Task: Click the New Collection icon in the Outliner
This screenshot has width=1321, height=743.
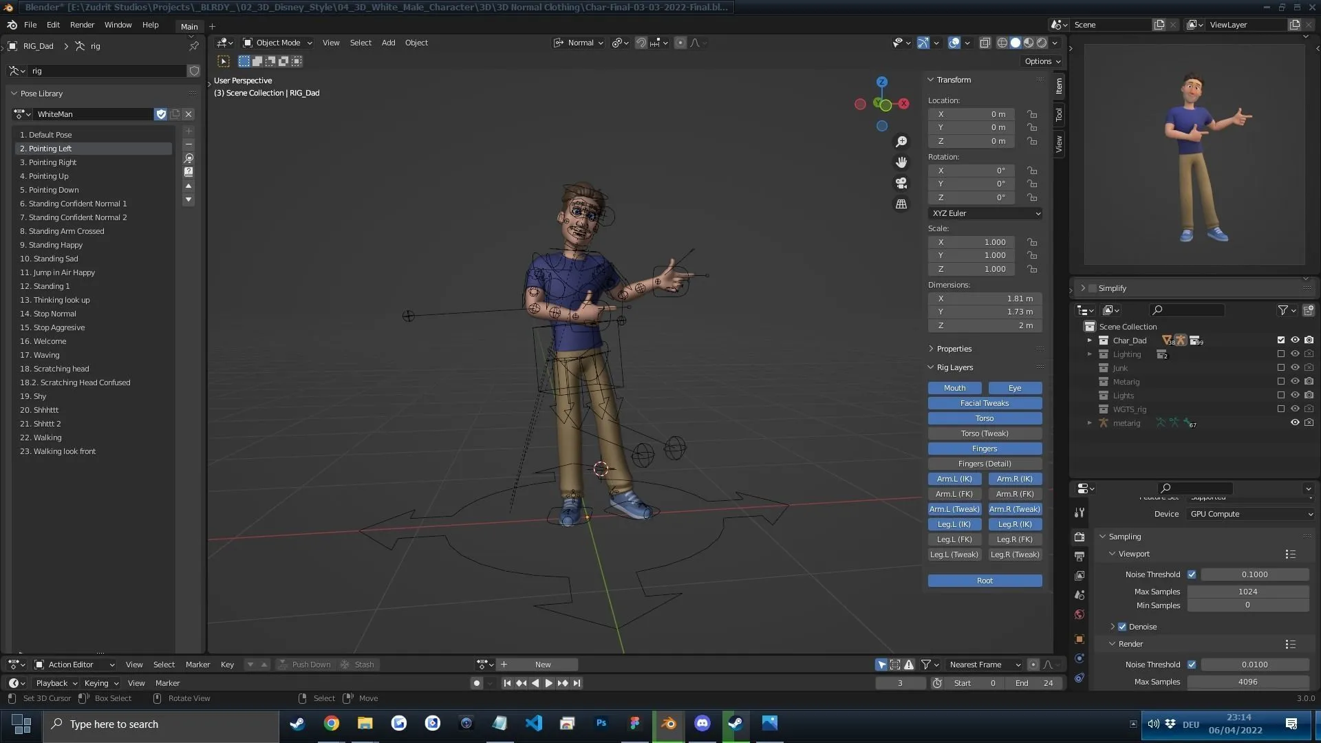Action: click(1309, 310)
